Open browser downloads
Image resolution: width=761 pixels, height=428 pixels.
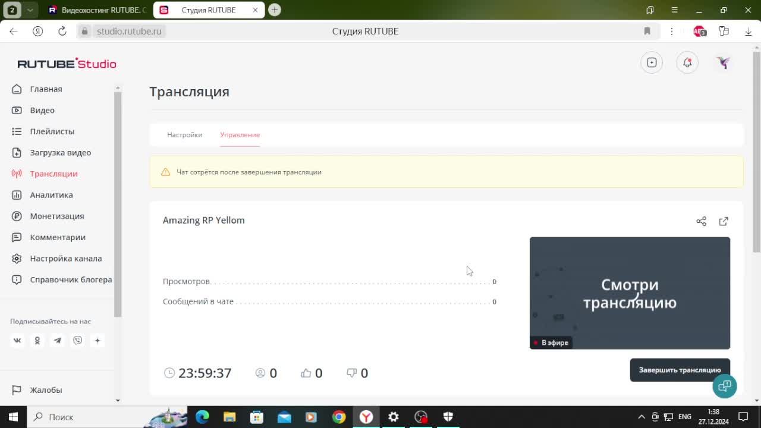[x=749, y=32]
